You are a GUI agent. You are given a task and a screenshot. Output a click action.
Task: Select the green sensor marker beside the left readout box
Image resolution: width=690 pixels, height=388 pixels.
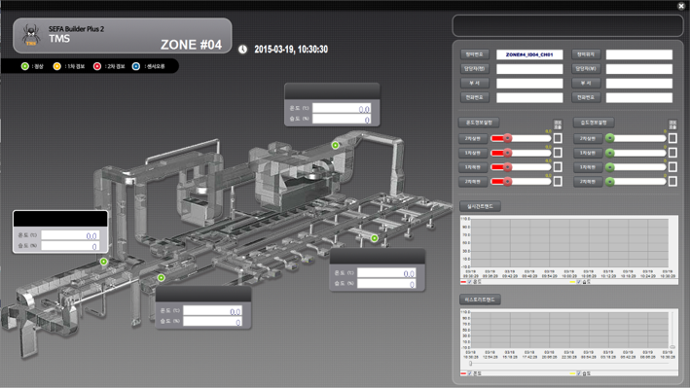104,262
